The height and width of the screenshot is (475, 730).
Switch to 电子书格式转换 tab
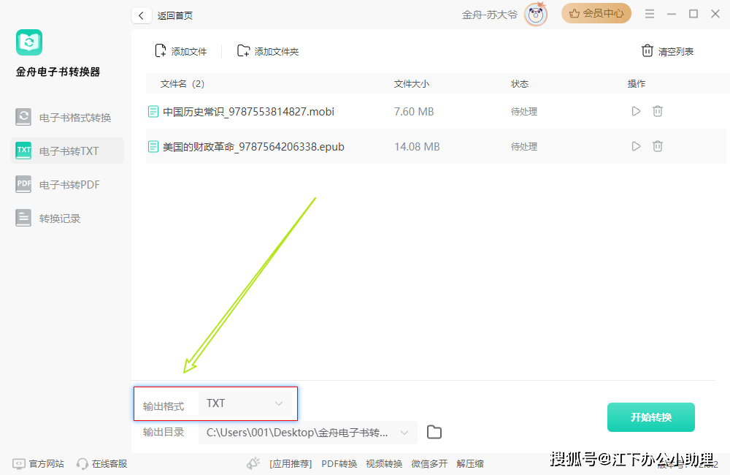pos(67,118)
